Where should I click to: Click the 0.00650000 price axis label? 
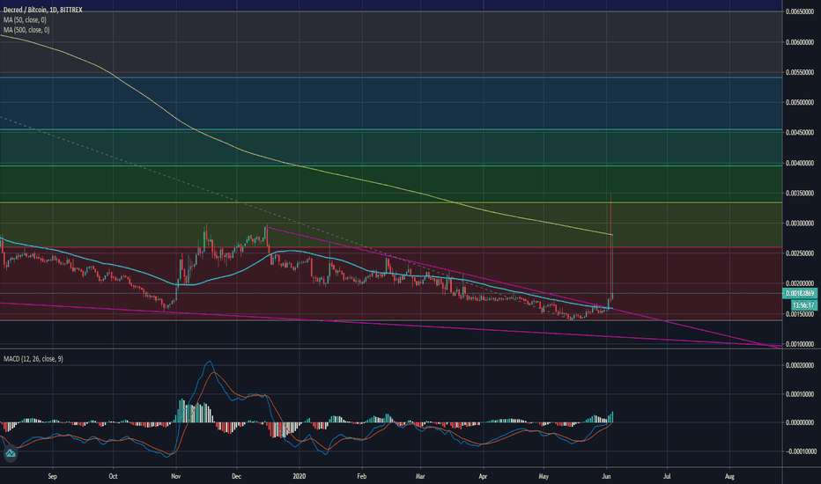800,11
